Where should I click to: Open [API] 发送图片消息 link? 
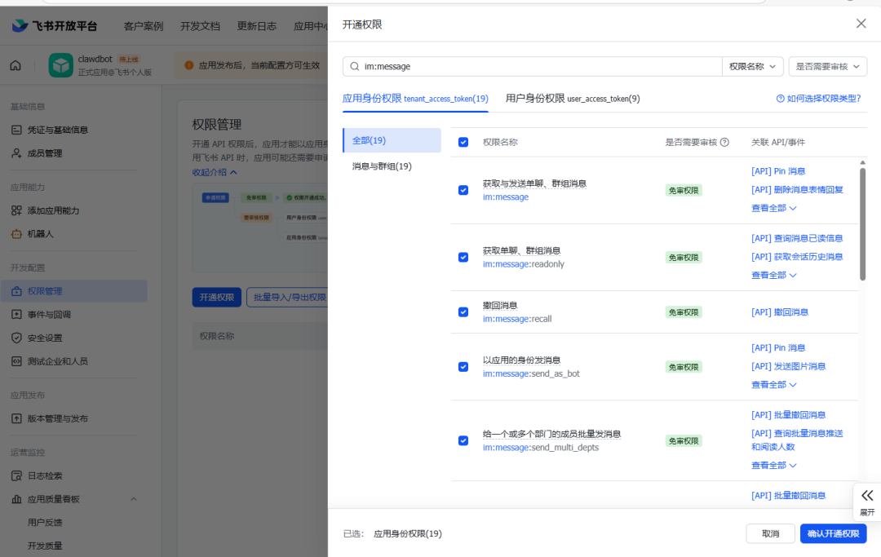(x=788, y=367)
